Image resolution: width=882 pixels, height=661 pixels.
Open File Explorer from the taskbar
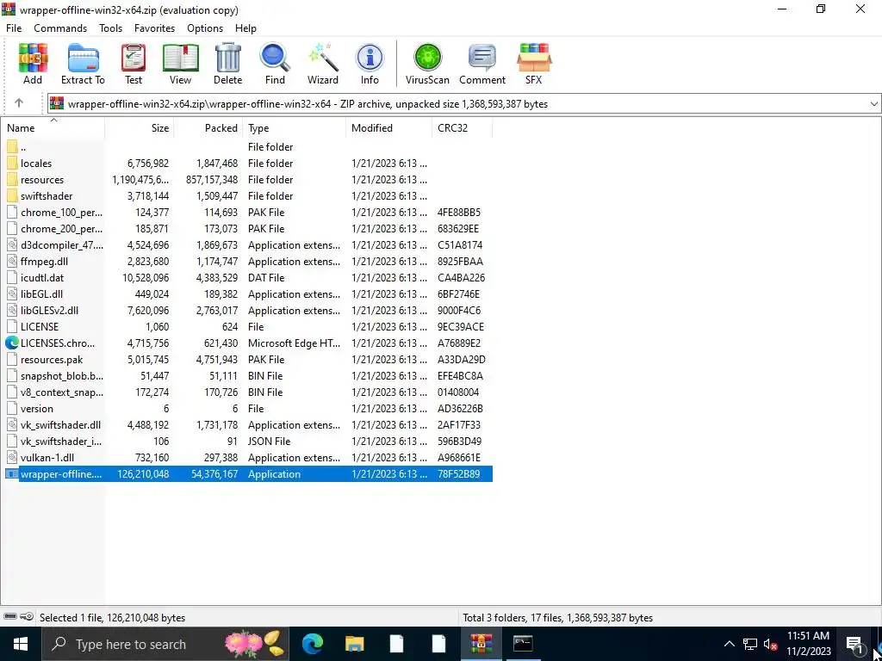pyautogui.click(x=354, y=644)
